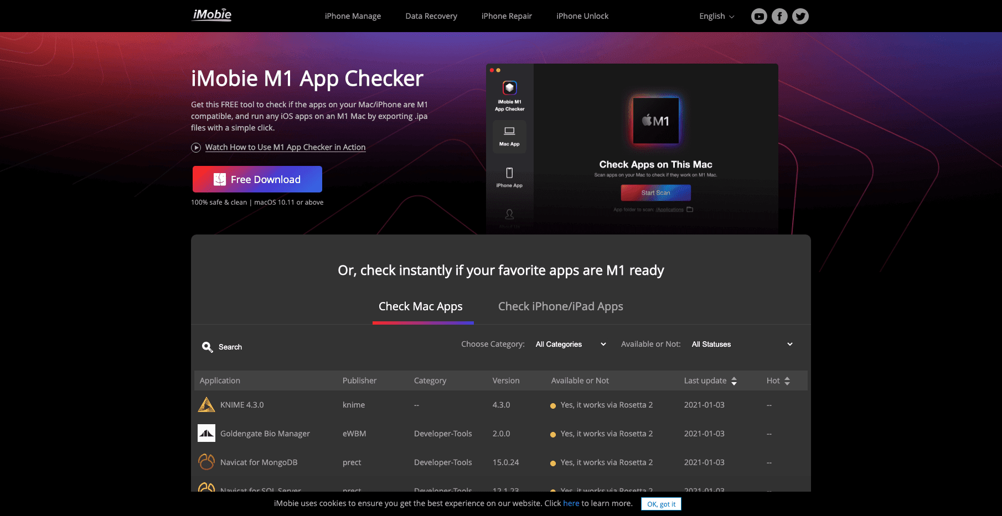Click the Available or Not column header
The width and height of the screenshot is (1002, 516).
pyautogui.click(x=580, y=381)
